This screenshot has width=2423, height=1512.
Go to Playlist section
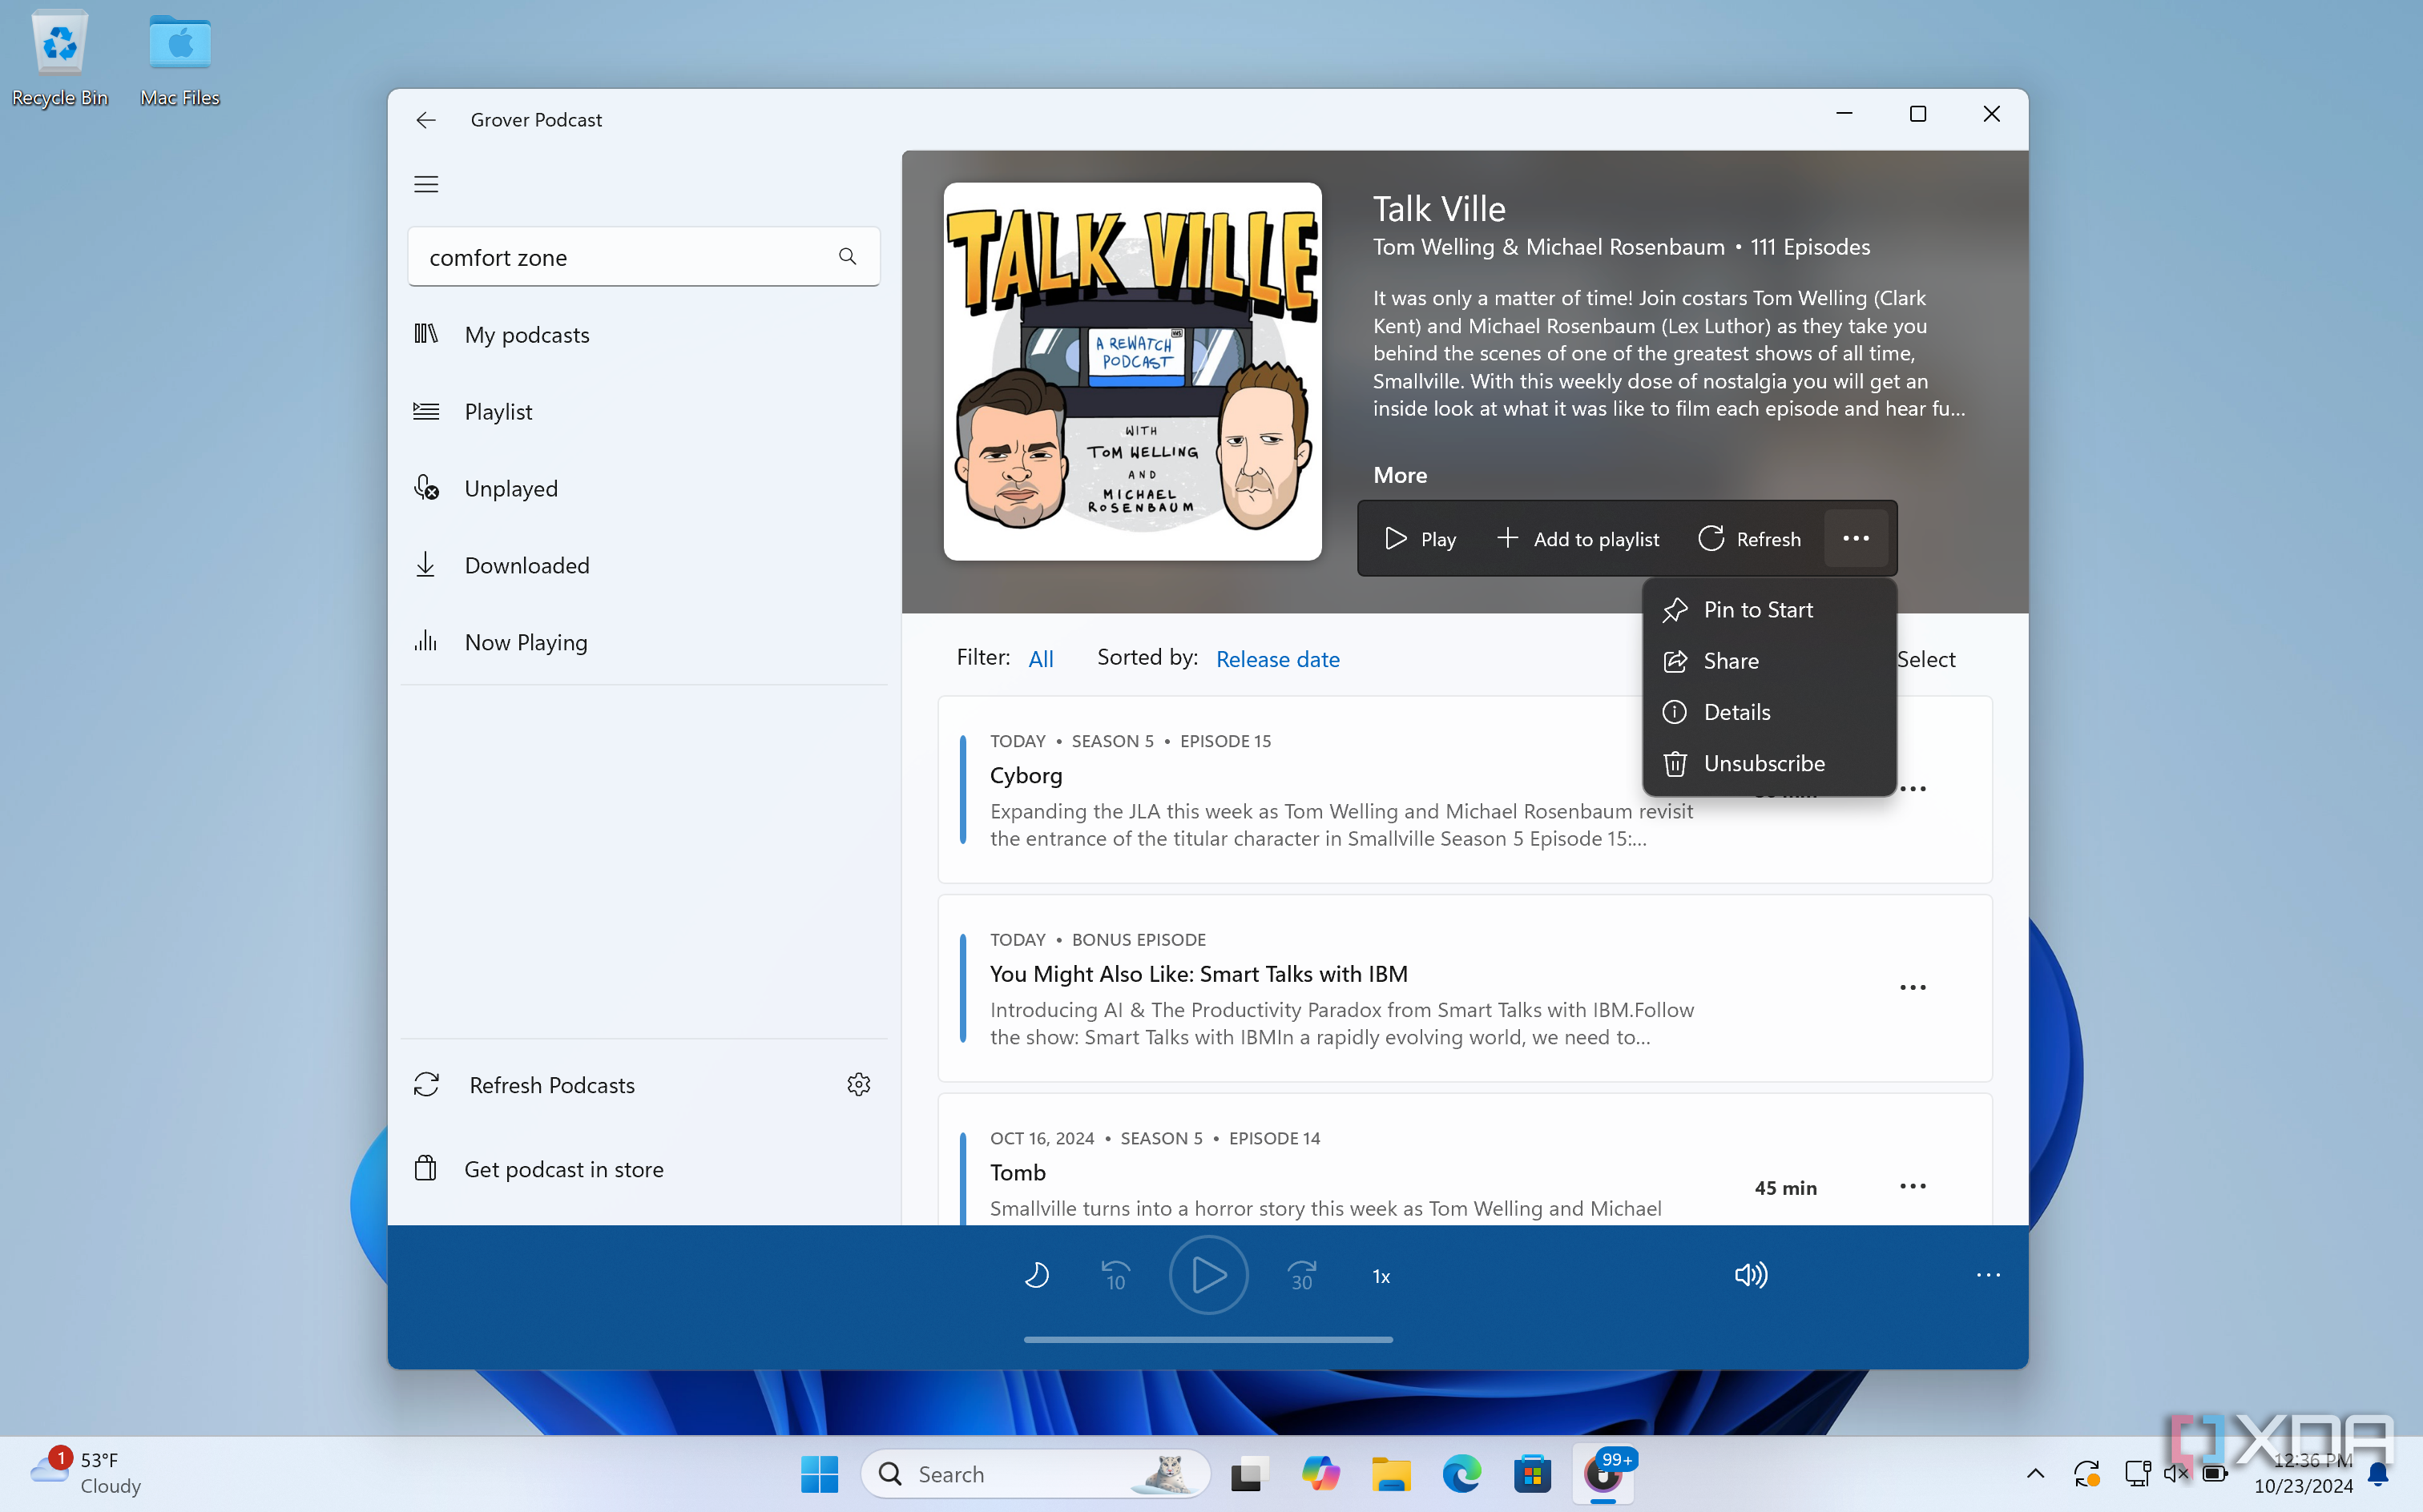pyautogui.click(x=644, y=411)
